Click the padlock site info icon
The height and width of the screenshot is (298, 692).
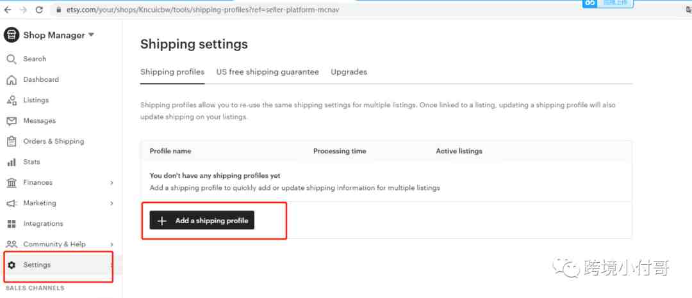tap(58, 10)
